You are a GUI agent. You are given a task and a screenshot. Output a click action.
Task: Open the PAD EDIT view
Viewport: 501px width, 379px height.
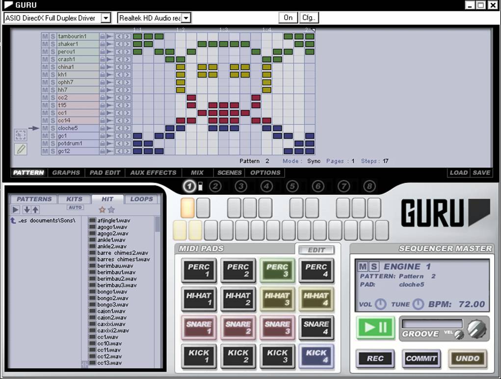[x=105, y=173]
